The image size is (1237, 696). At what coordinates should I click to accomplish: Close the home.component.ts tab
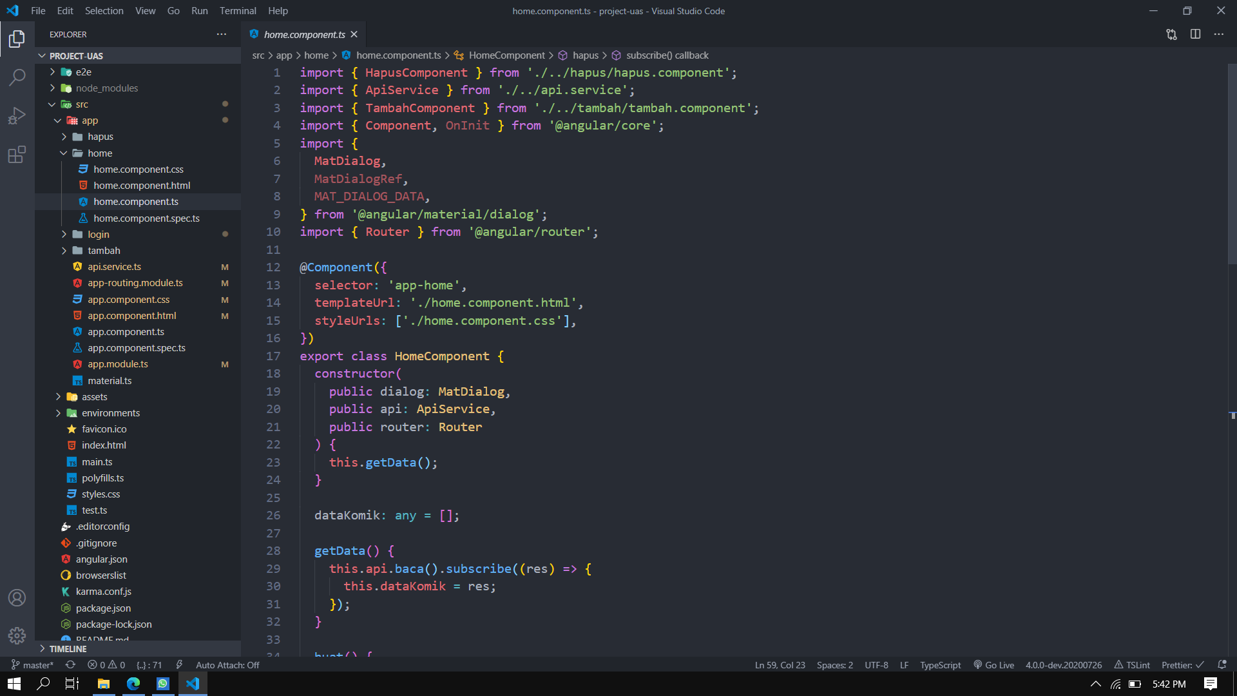(354, 35)
